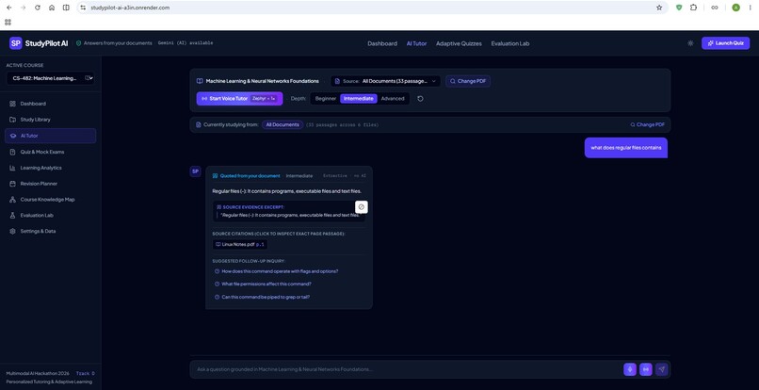Click the browser home icon
This screenshot has width=759, height=390.
pos(52,8)
